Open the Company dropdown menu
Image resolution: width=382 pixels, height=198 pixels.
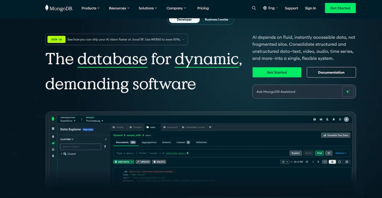coord(176,8)
